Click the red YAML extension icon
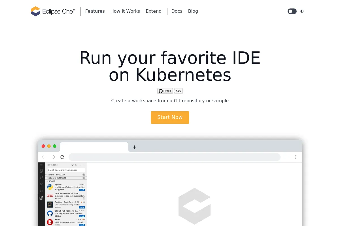This screenshot has height=226, width=340. click(x=50, y=222)
